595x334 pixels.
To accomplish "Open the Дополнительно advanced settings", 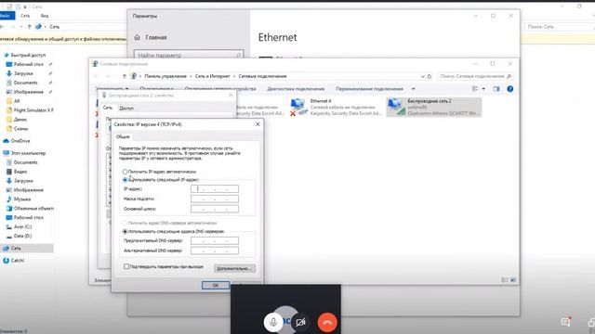I will (x=234, y=268).
